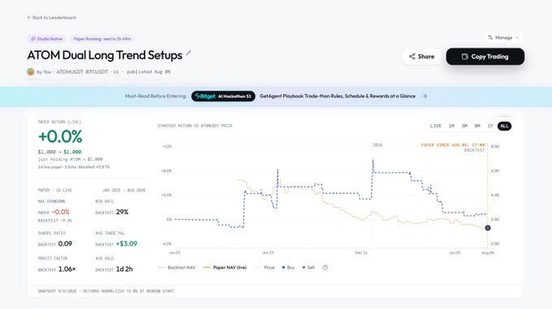552x309 pixels.
Task: Go back to the Leaderboard
Action: (x=51, y=18)
